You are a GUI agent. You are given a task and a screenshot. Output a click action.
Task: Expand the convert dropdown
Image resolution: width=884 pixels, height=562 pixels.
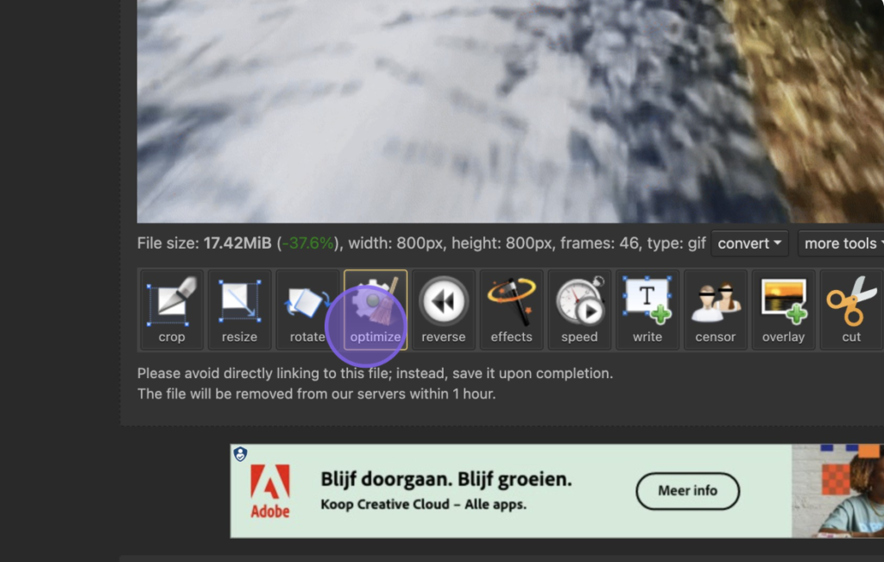pyautogui.click(x=749, y=243)
